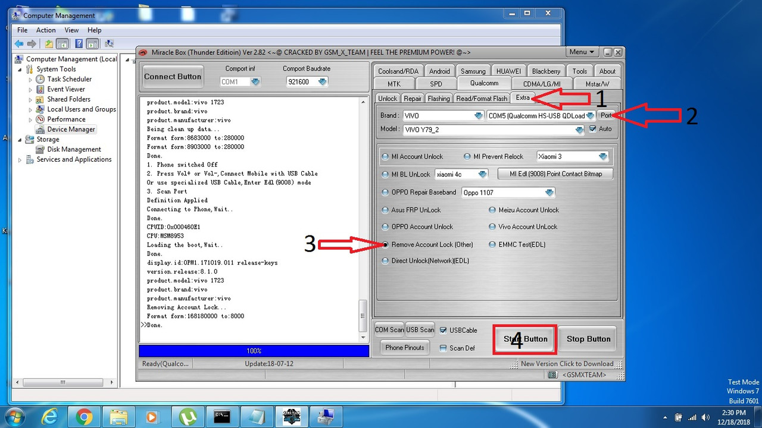
Task: Open the Action menu in Computer Management
Action: 46,30
